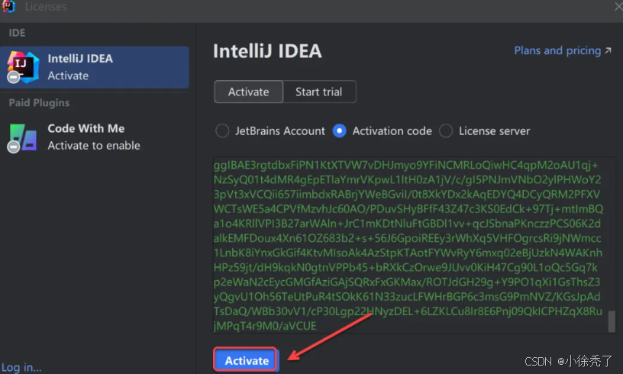Click the JetBrains logo in the title bar
Screen dimensions: 623x374
click(x=8, y=6)
